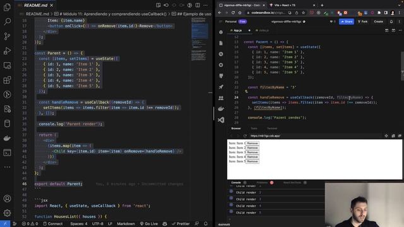Start Go Live server

pyautogui.click(x=149, y=224)
